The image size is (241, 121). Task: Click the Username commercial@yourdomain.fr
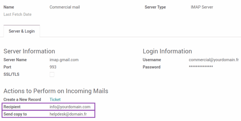[x=214, y=60]
